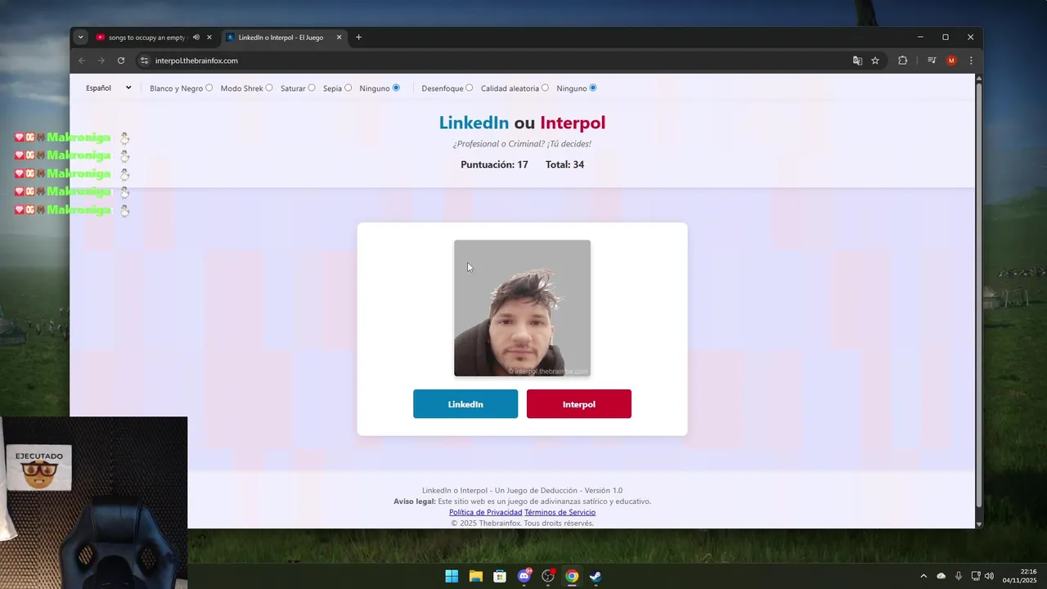
Task: Go back using the browser back arrow
Action: (x=82, y=61)
